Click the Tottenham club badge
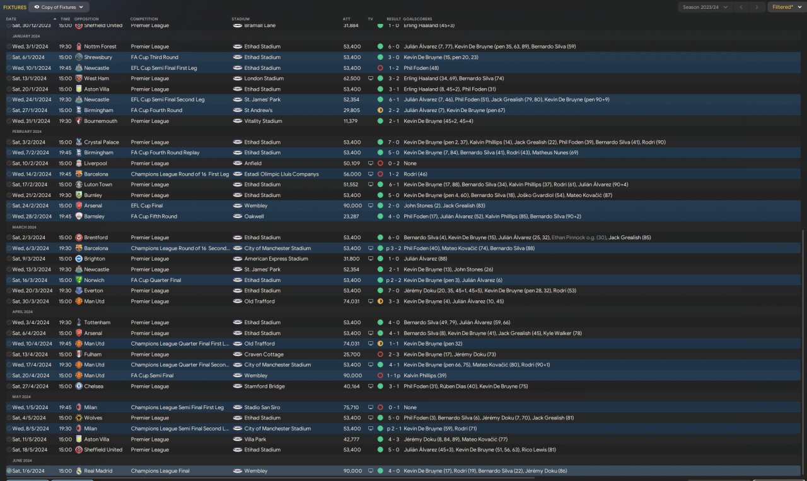Viewport: 807px width, 481px height. pyautogui.click(x=79, y=322)
